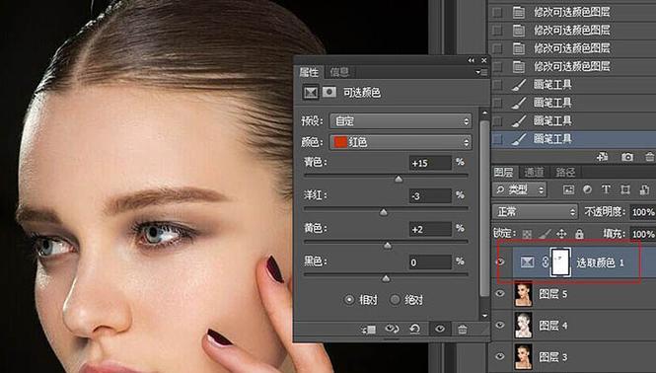This screenshot has width=656, height=373.
Task: Click the 不透明度 field in Layers panel
Action: click(643, 212)
